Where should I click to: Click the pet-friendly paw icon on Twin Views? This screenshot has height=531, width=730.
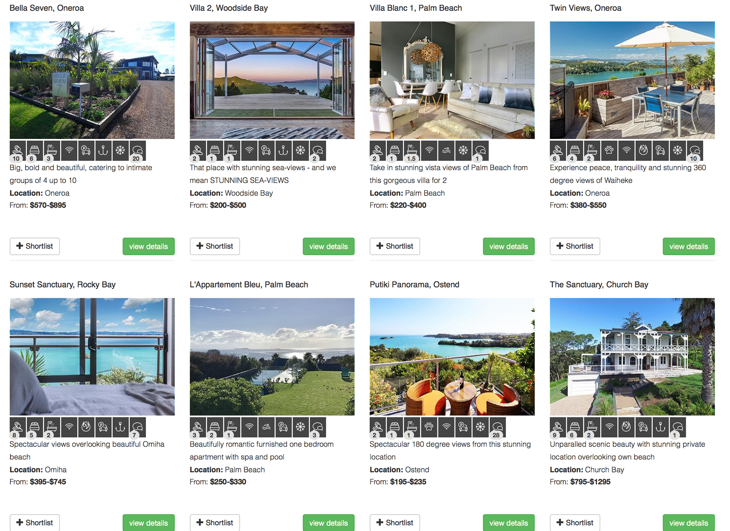pyautogui.click(x=609, y=150)
